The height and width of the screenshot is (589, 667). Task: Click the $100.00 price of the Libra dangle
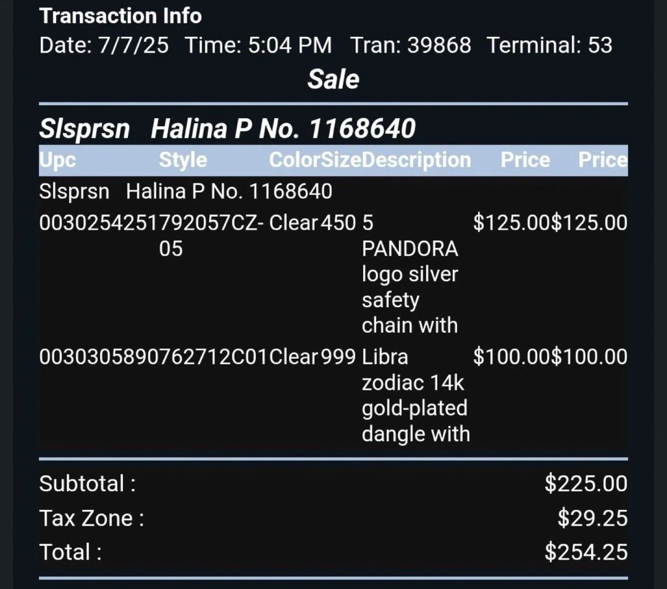(512, 356)
